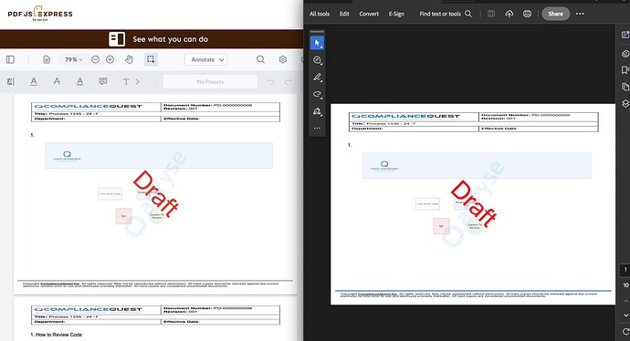630x341 pixels.
Task: Toggle the marquee Select tool
Action: 151,59
